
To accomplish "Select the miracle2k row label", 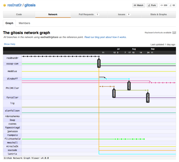I will coord(12,146).
